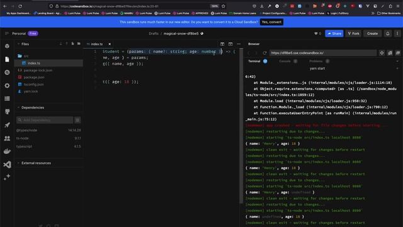Bookmark this page with the star icon

tap(224, 6)
